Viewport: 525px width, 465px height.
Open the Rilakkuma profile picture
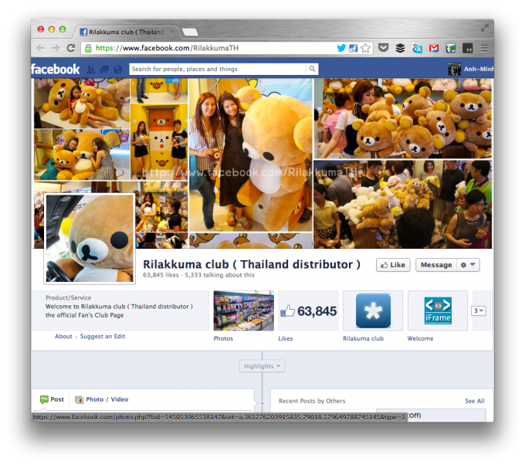pos(90,239)
